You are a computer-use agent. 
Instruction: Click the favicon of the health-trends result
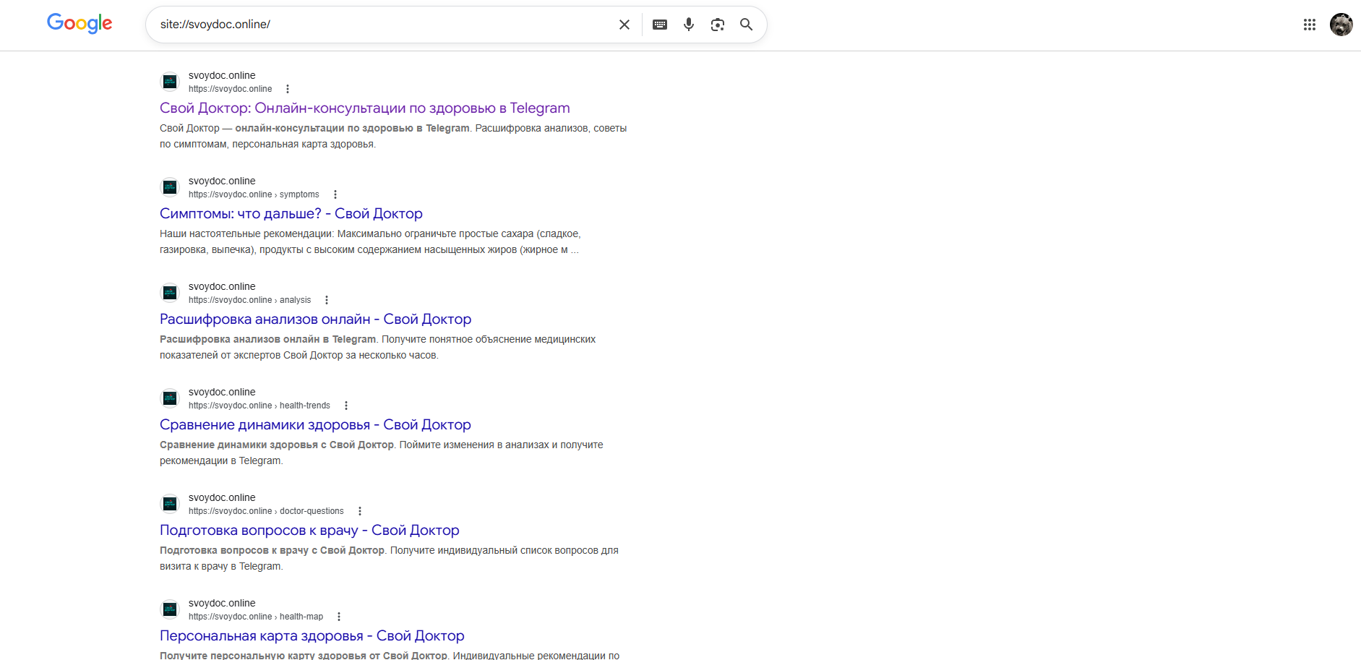coord(170,398)
